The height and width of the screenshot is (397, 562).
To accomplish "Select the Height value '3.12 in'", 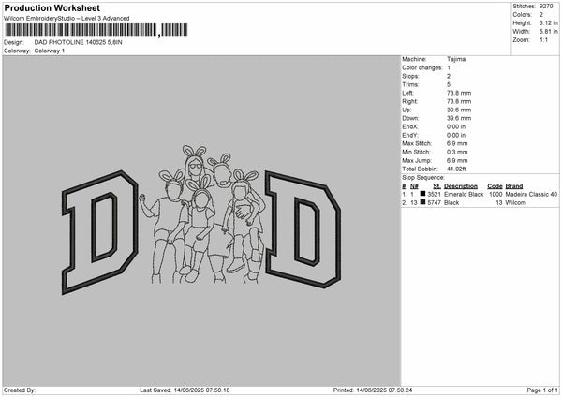I will (548, 22).
